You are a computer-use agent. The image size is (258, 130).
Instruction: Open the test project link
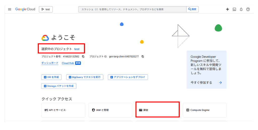pos(77,49)
